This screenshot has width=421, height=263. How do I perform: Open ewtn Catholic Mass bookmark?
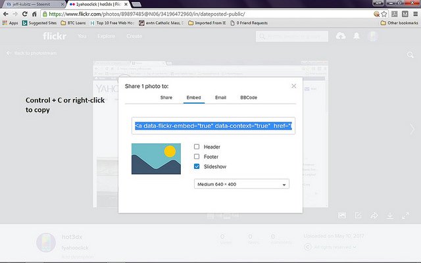coord(161,23)
